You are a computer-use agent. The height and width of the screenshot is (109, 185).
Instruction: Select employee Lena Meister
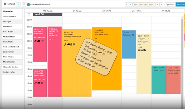[12, 52]
